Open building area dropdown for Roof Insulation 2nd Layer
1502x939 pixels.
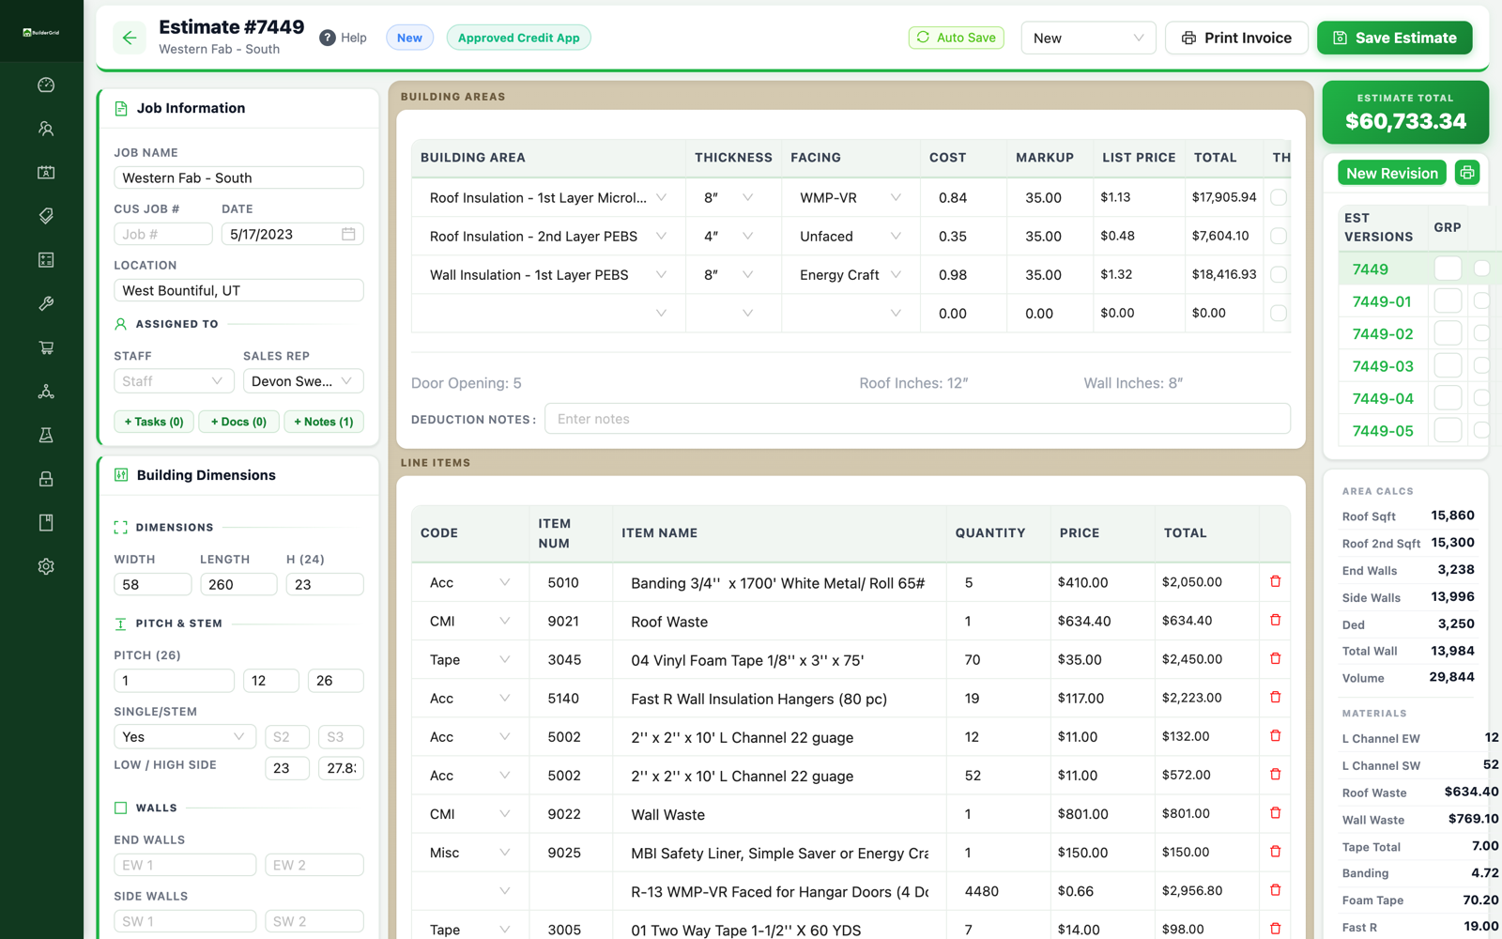tap(548, 236)
